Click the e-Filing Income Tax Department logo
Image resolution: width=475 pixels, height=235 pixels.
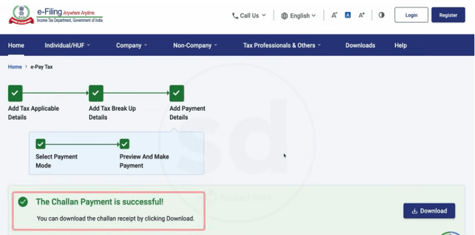pyautogui.click(x=55, y=15)
